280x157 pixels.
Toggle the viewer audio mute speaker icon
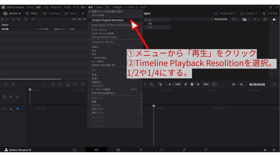click(x=275, y=19)
